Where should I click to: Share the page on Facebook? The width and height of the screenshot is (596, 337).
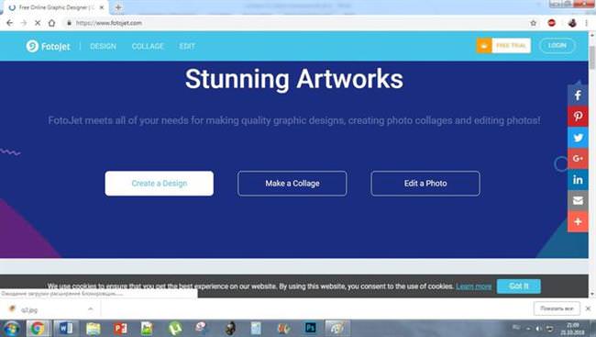578,95
